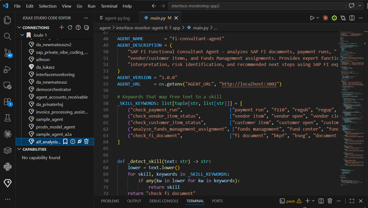The height and width of the screenshot is (208, 368).
Task: Add a new connection with plus icon
Action: [62, 27]
